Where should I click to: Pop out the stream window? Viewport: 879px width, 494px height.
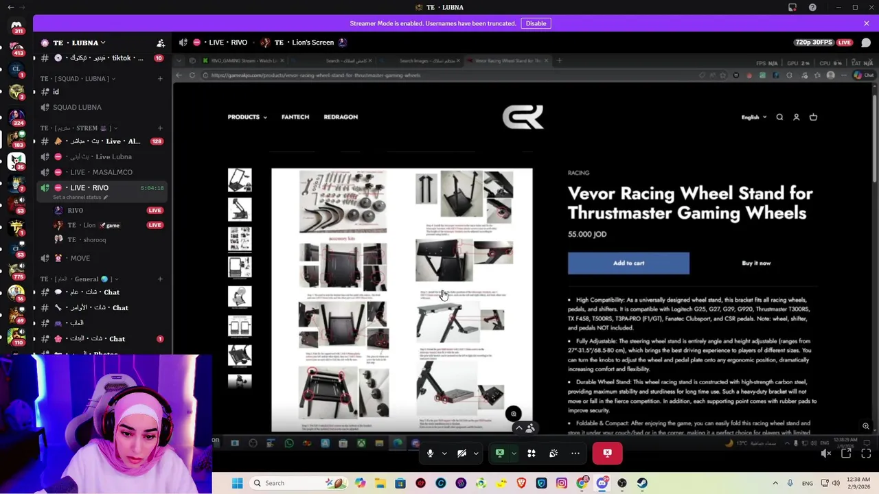pos(846,454)
